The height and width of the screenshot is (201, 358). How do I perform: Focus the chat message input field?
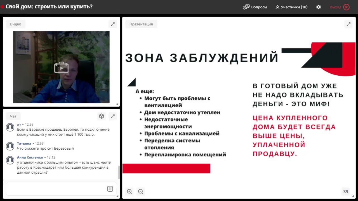pos(62,189)
